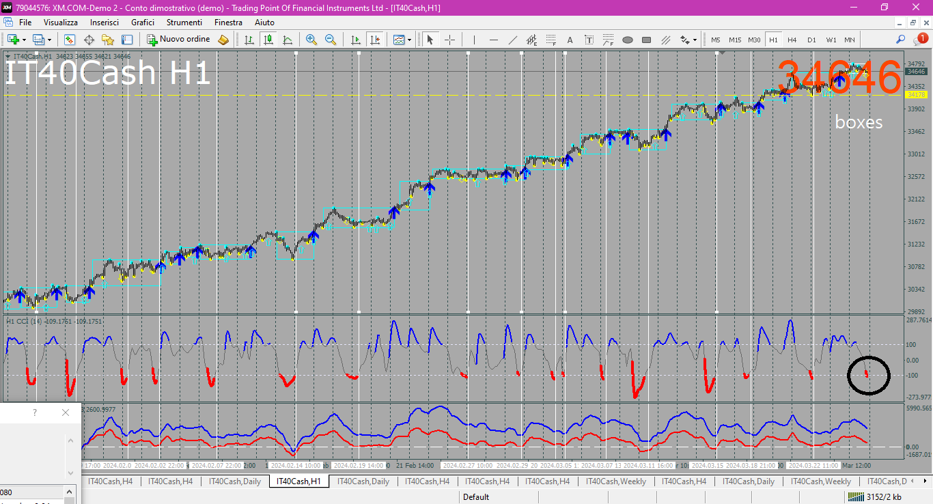Select the Equidistant Channel tool
This screenshot has height=504, width=933.
[x=531, y=40]
